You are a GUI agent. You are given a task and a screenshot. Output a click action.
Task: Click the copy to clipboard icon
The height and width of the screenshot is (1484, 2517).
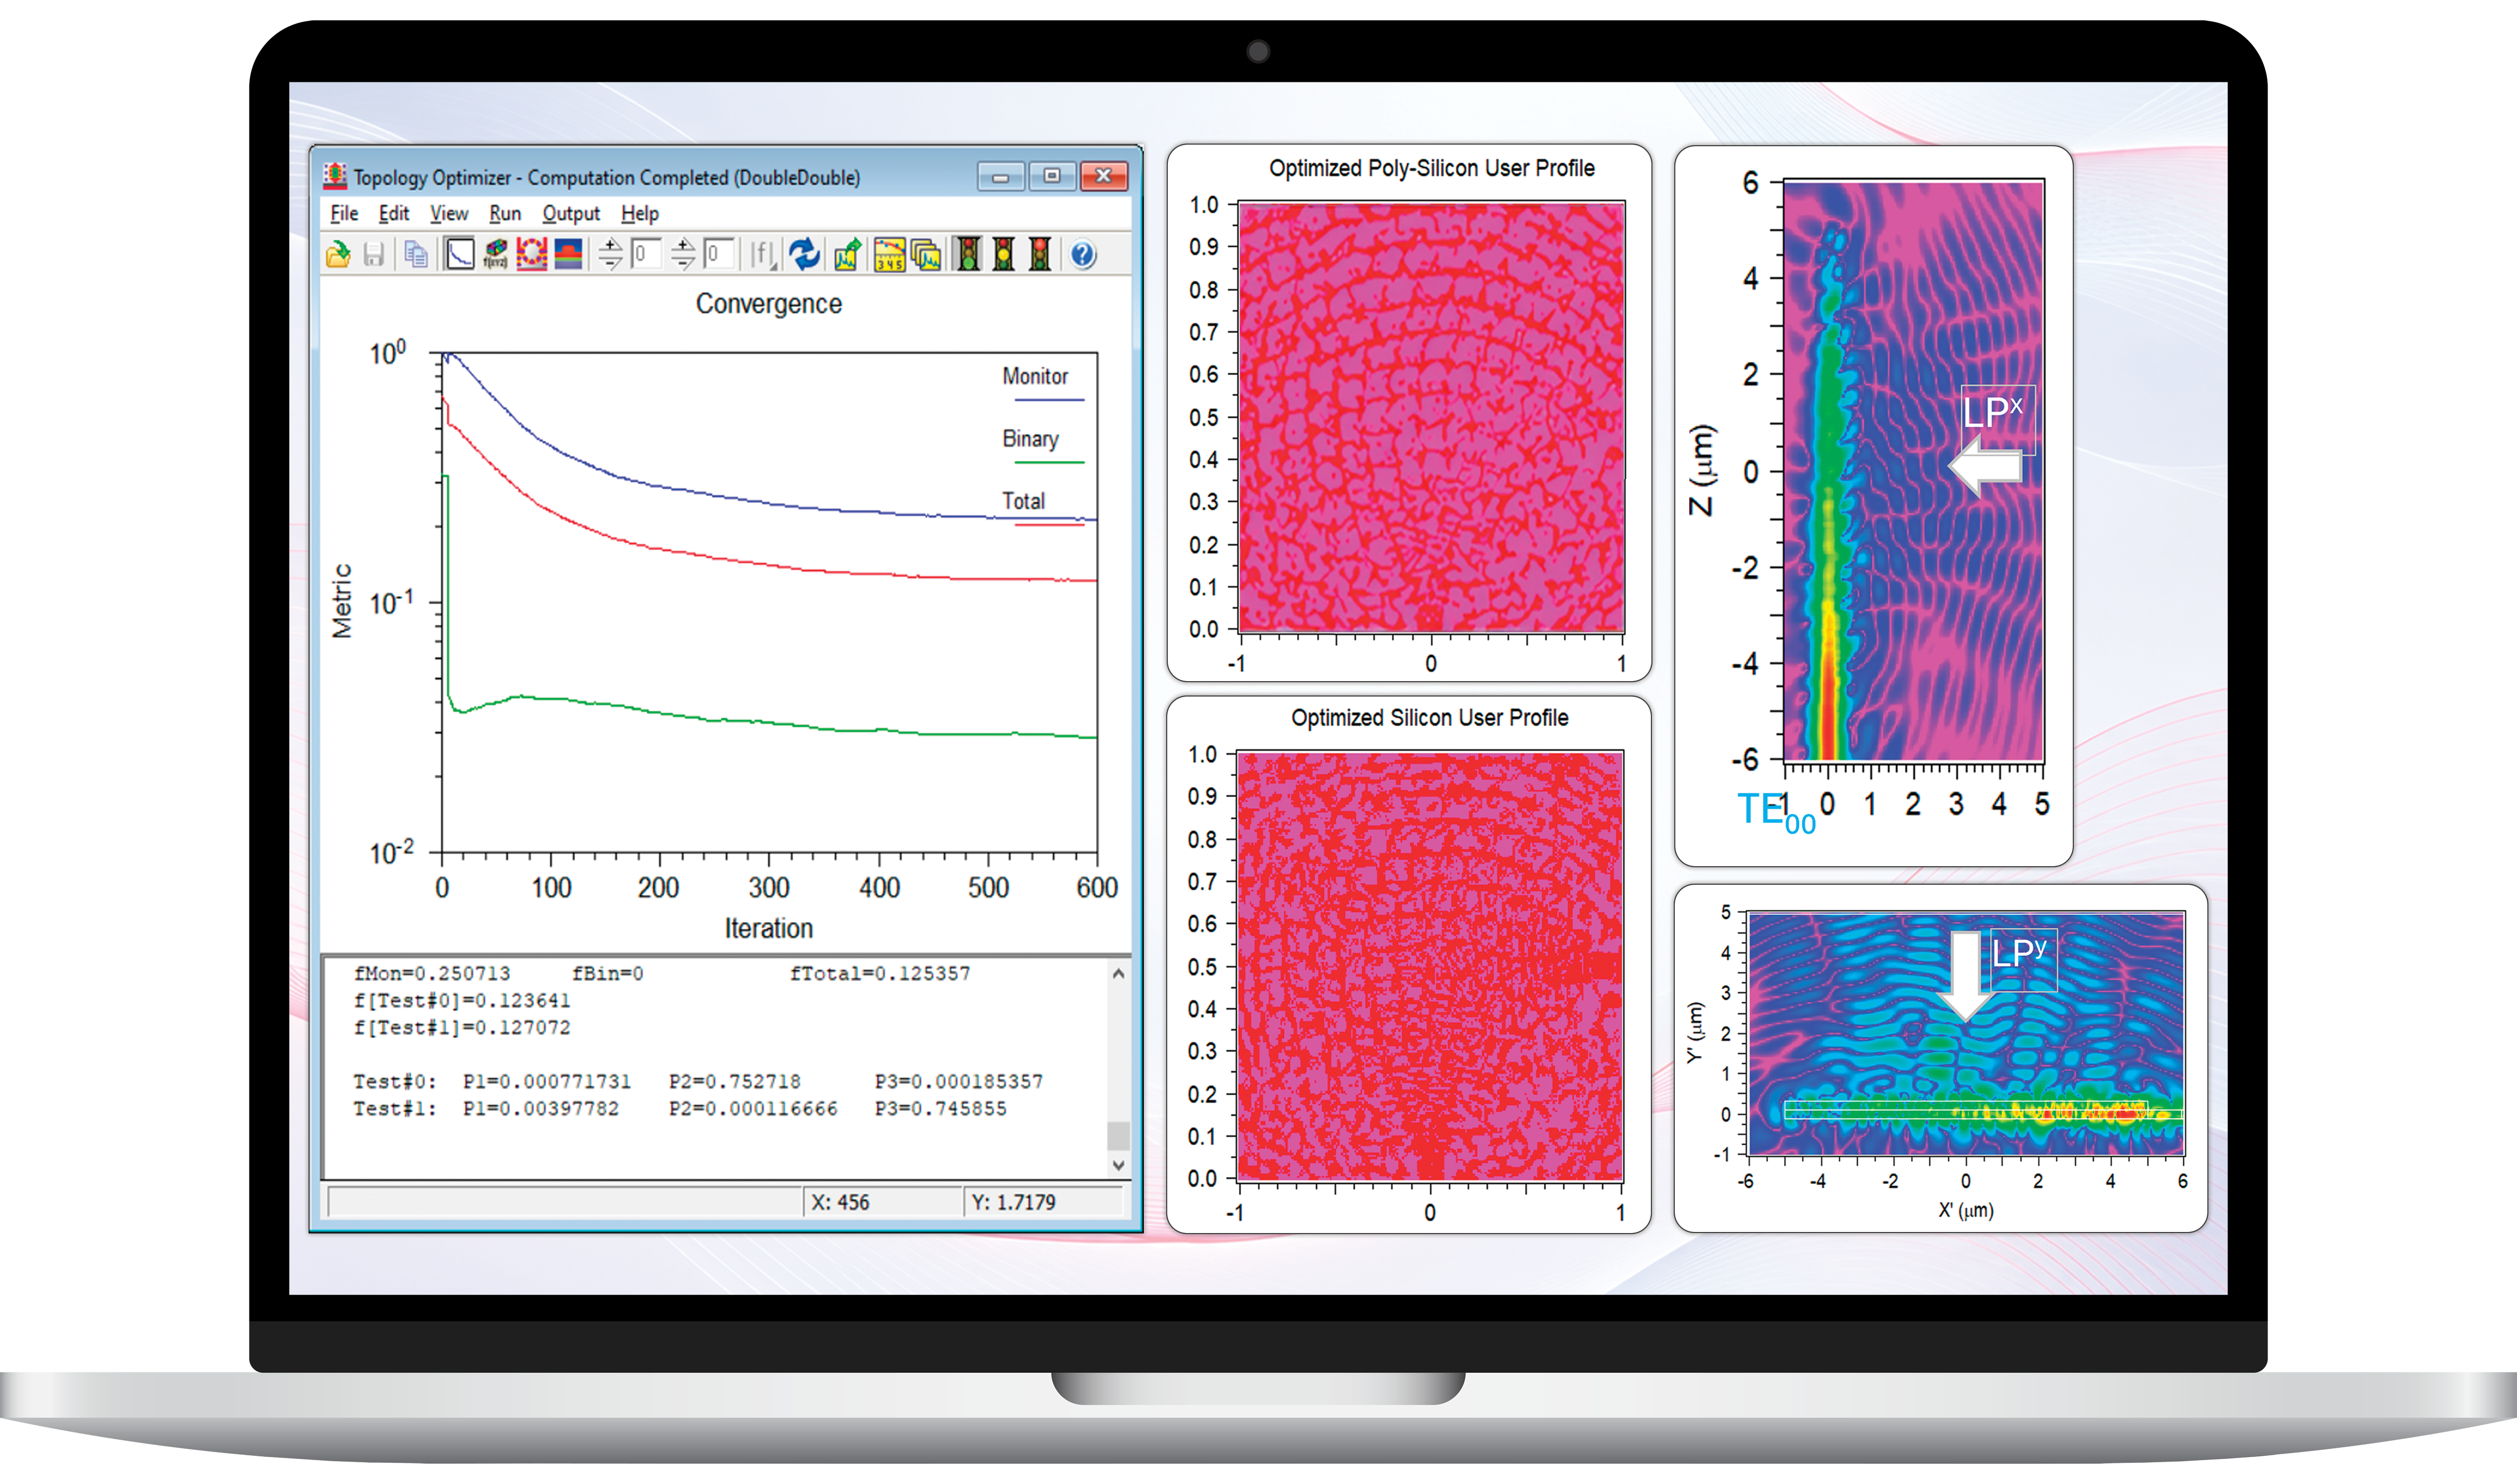[x=416, y=255]
